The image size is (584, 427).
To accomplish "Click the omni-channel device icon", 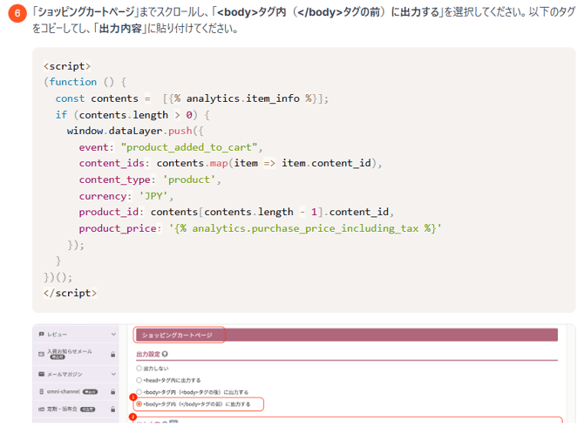I will pyautogui.click(x=41, y=391).
